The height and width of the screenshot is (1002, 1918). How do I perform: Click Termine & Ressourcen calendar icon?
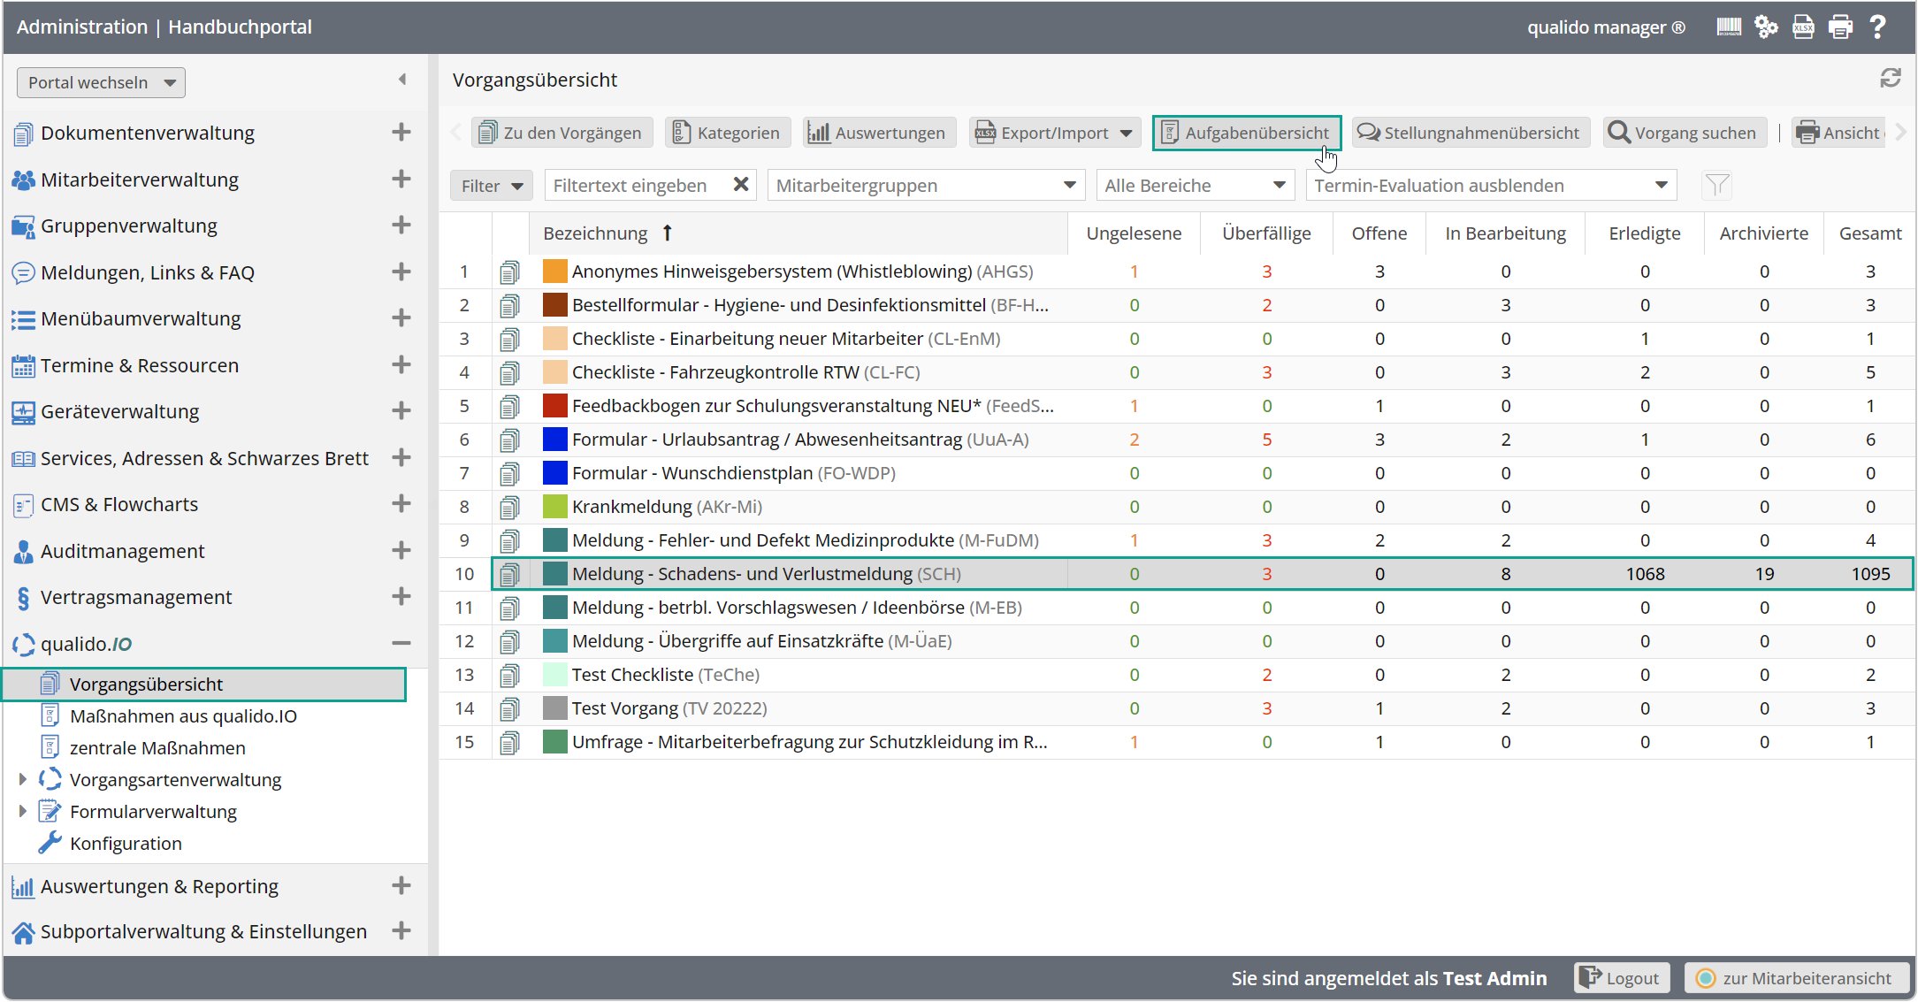coord(23,365)
